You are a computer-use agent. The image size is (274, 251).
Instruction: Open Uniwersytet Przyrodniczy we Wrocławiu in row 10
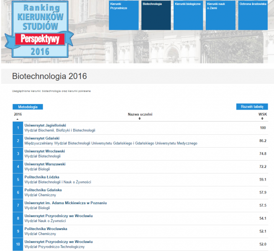click(59, 242)
